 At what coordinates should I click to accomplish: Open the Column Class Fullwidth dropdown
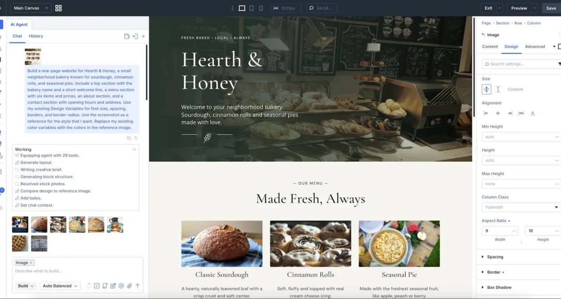pyautogui.click(x=521, y=207)
